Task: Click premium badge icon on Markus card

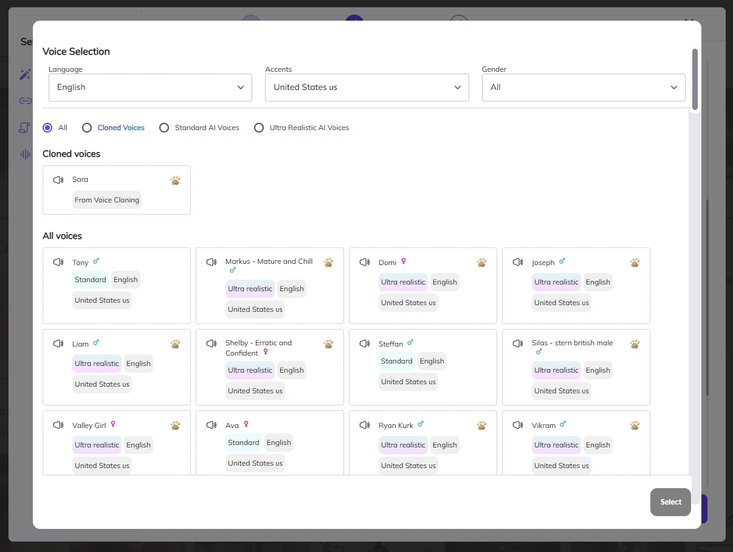Action: point(328,263)
